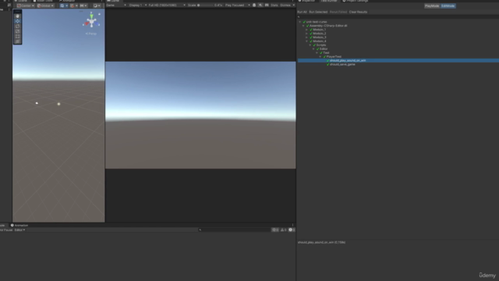Screen dimensions: 499x281
Task: Toggle Console warning message filter
Action: click(283, 230)
